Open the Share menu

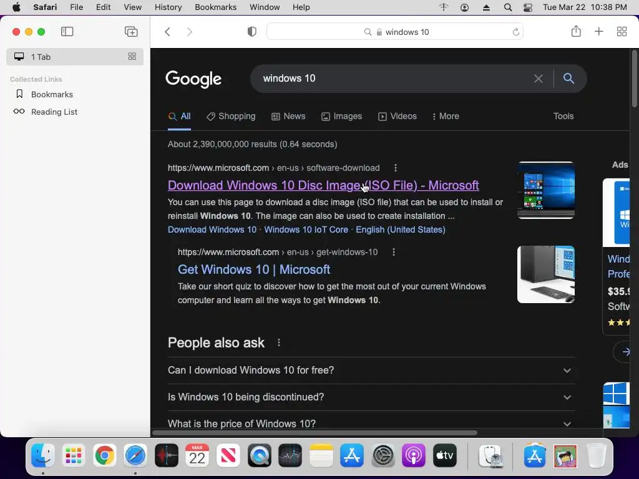pos(576,31)
